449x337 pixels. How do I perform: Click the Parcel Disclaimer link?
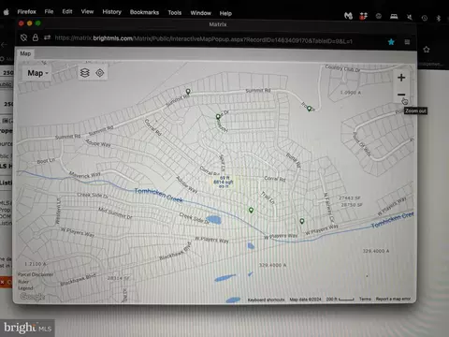[x=36, y=274]
